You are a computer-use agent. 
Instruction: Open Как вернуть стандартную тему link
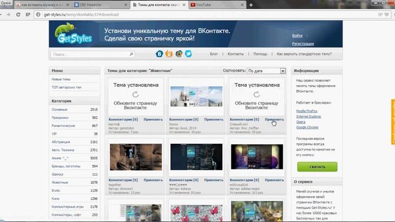tap(304, 54)
